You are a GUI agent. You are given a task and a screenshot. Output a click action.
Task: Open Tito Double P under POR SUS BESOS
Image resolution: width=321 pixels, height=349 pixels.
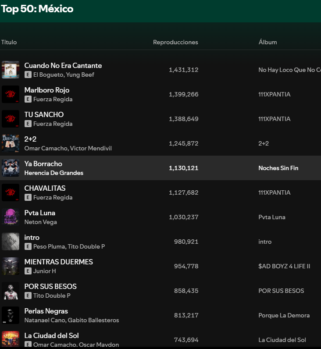pyautogui.click(x=52, y=296)
